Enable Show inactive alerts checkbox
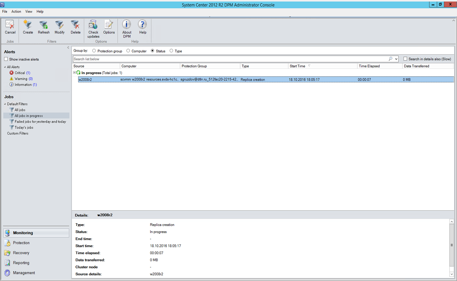The height and width of the screenshot is (281, 457). tap(6, 59)
